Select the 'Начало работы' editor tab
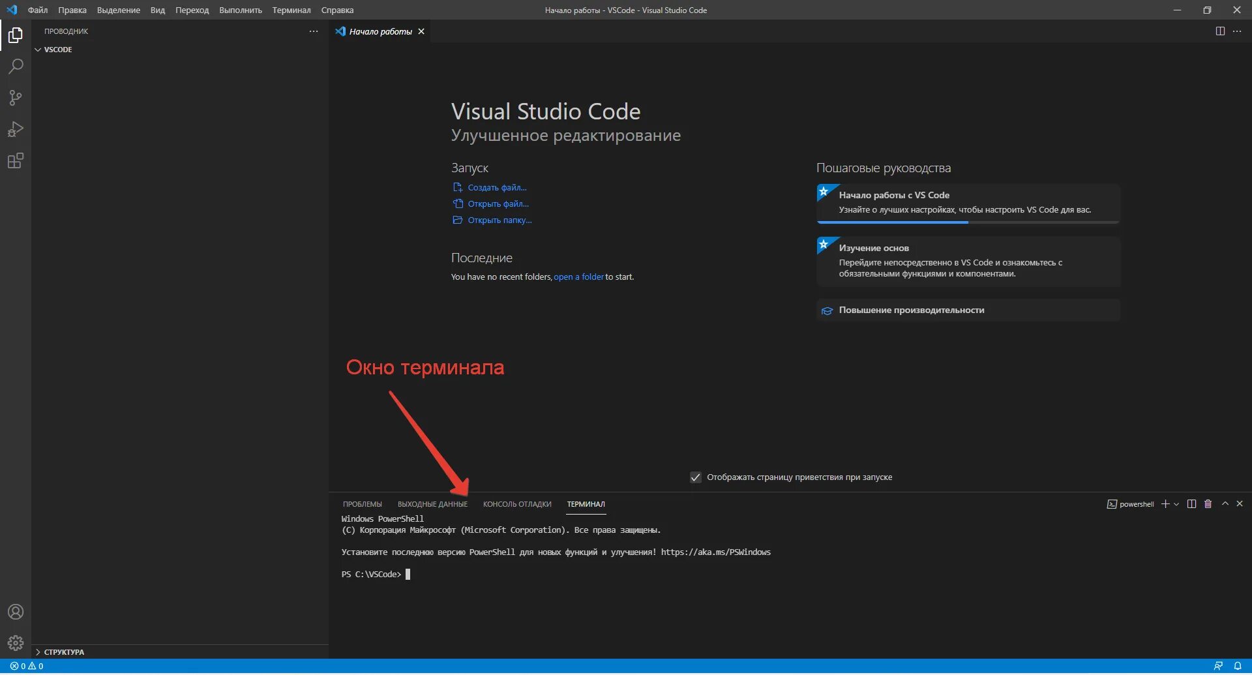The width and height of the screenshot is (1252, 675). click(x=380, y=31)
